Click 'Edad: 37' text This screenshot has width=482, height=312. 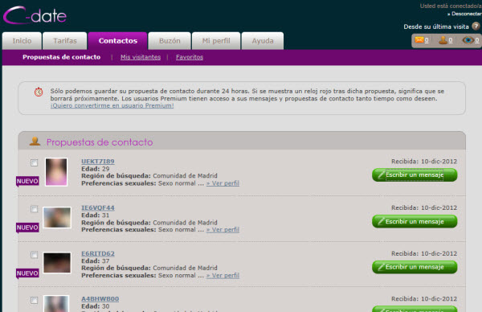click(96, 261)
